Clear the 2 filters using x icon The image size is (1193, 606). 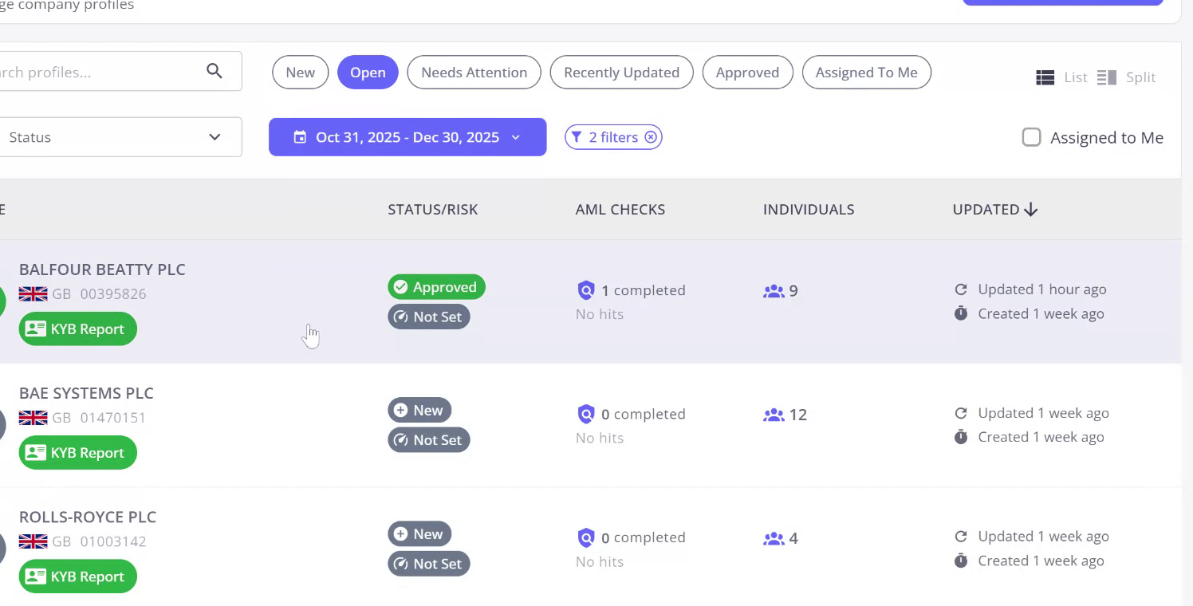point(652,137)
